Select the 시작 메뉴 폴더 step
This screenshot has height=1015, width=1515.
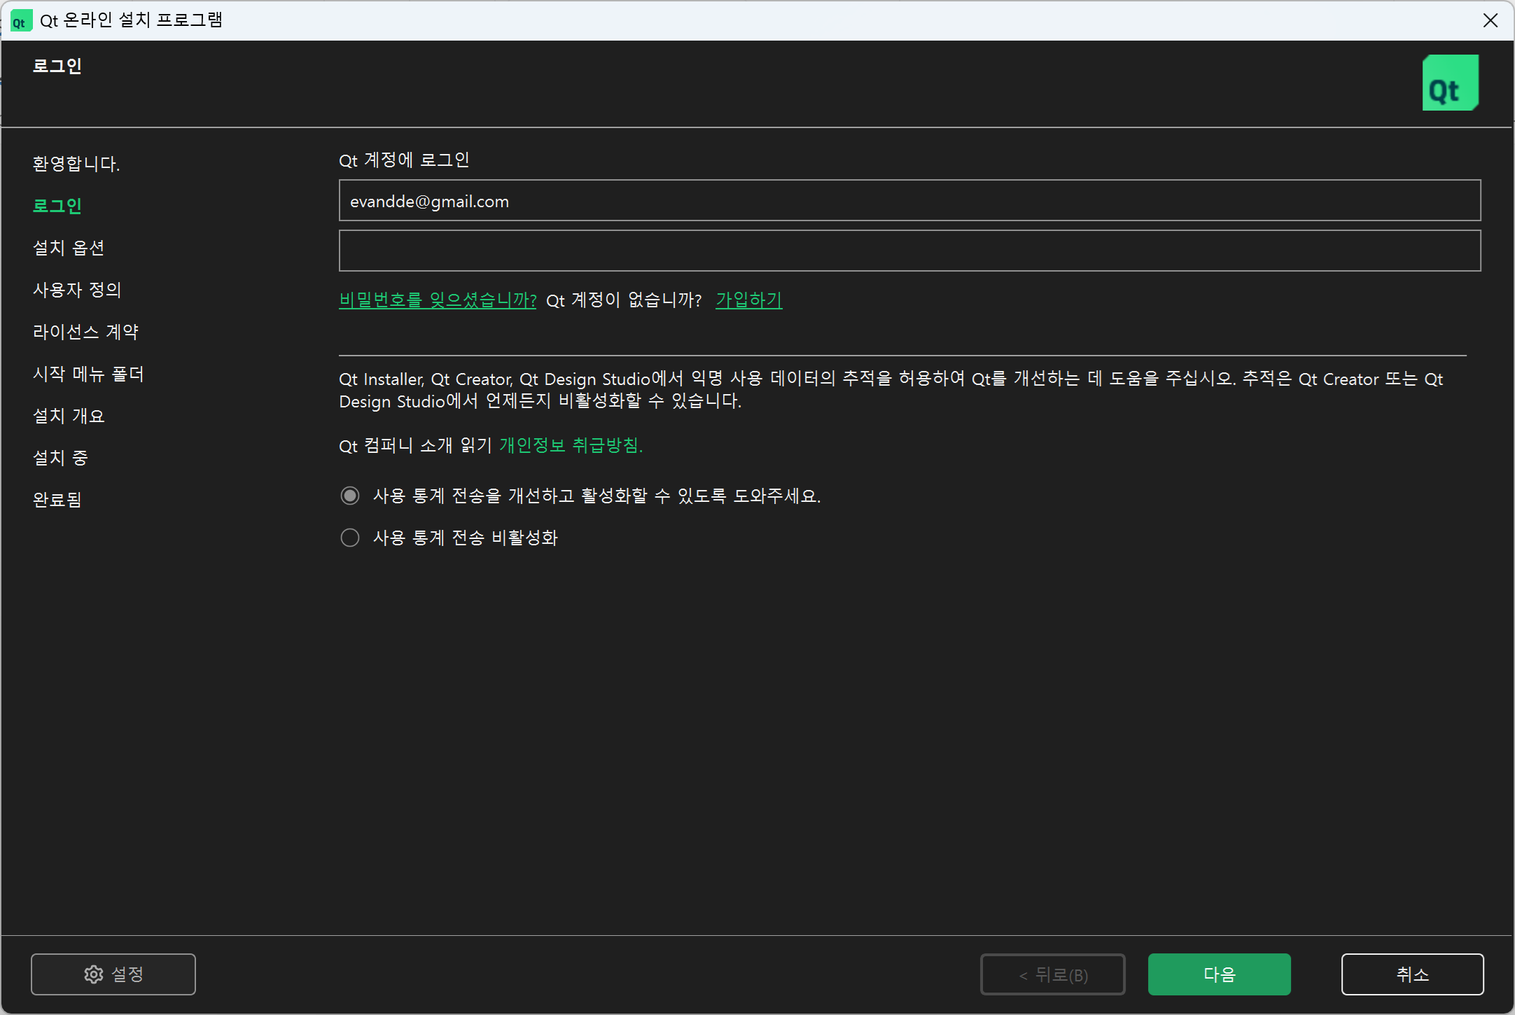(89, 374)
